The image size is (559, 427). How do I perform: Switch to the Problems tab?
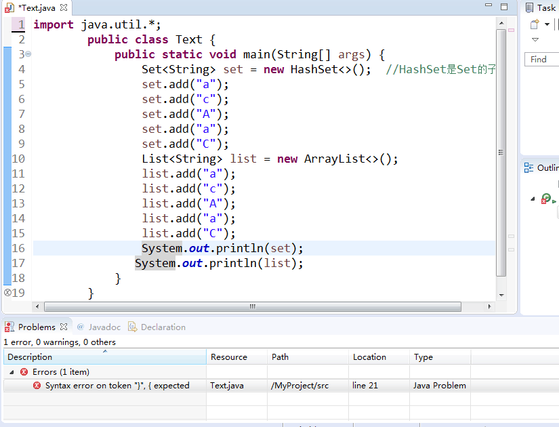point(37,327)
